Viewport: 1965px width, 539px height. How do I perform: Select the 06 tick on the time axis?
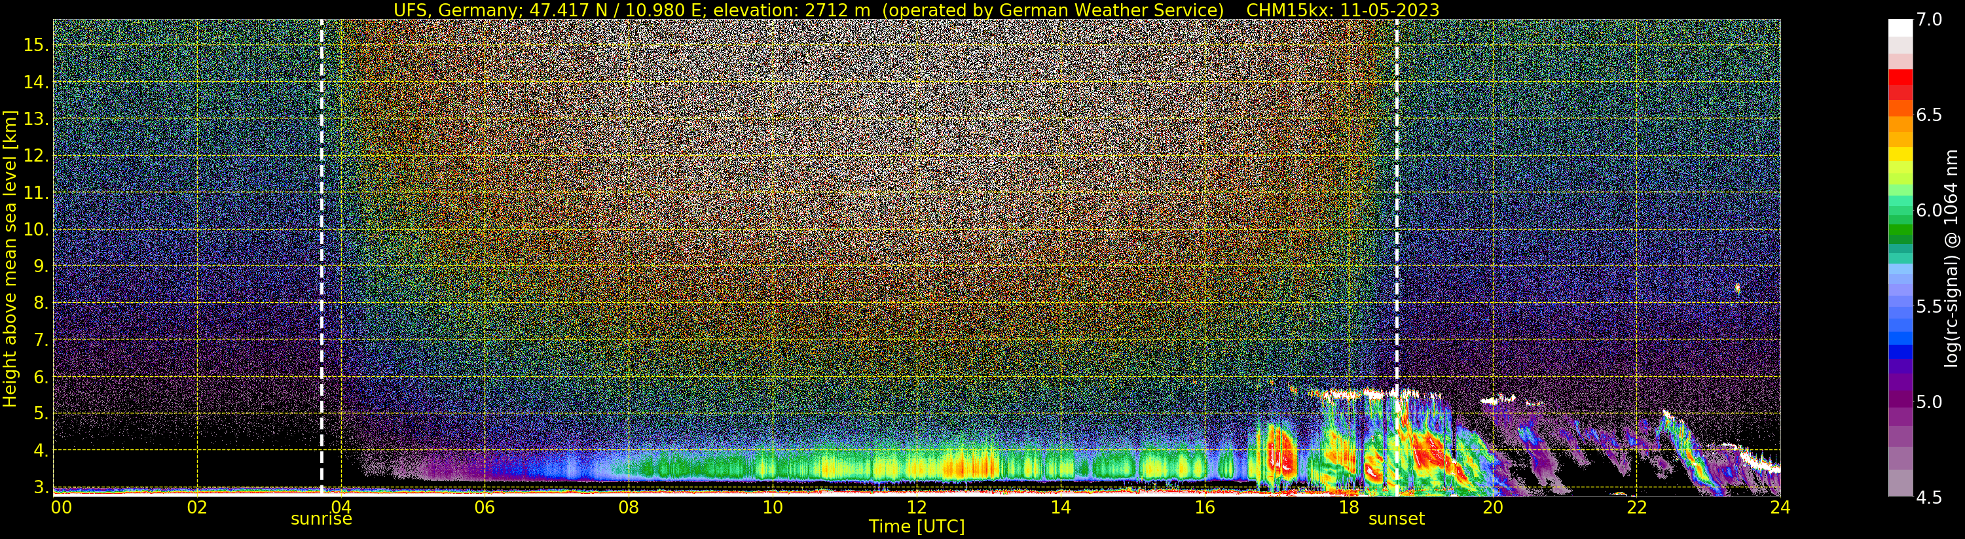(x=485, y=508)
